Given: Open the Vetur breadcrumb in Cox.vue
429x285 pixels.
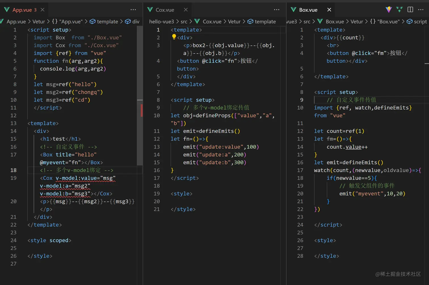Looking at the screenshot, I should [234, 22].
